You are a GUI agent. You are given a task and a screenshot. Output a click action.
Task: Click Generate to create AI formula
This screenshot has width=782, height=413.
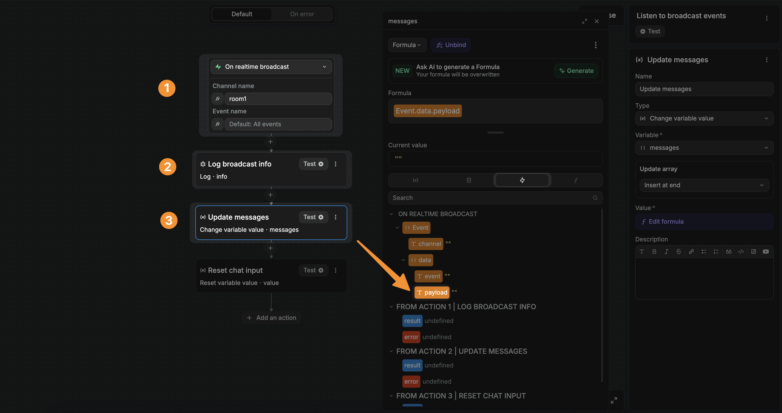[576, 71]
